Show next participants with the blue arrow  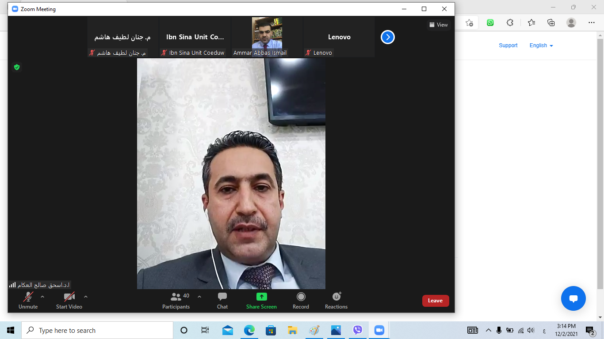coord(388,37)
